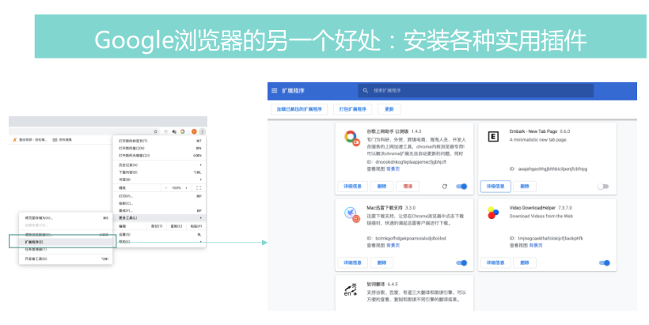Enable the Embark New Tab Page toggle

[x=603, y=187]
